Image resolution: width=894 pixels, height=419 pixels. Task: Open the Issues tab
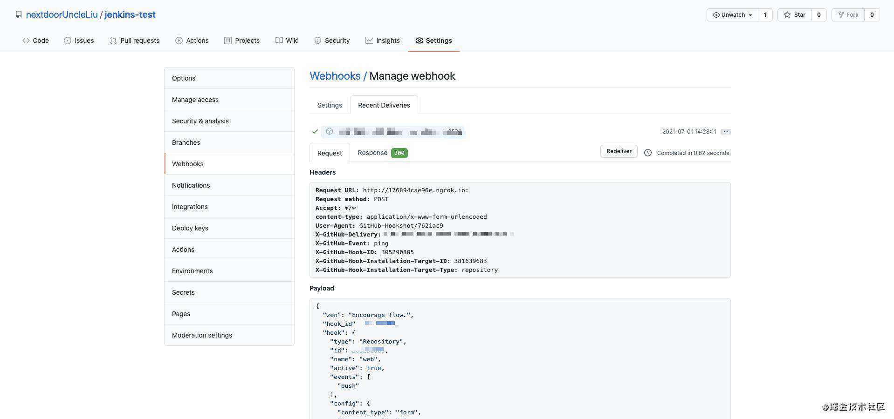point(79,41)
